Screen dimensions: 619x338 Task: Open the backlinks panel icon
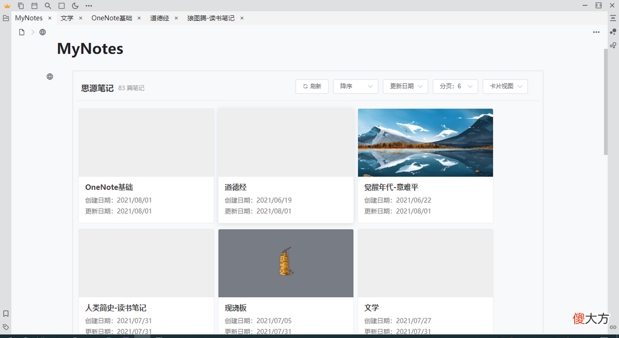click(613, 327)
